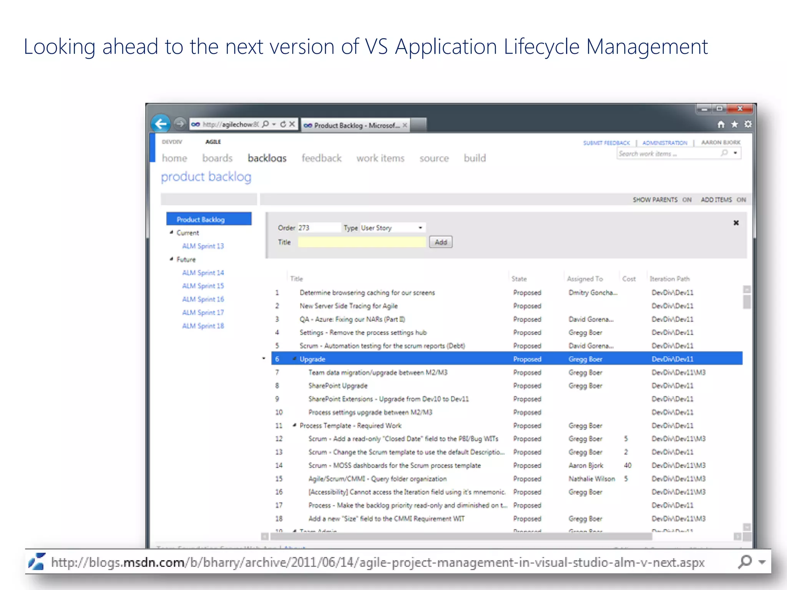The width and height of the screenshot is (787, 590).
Task: Collapse the Future sprints tree node
Action: tap(171, 259)
